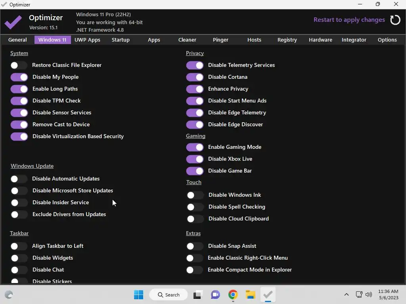Toggle Disable Virtualization Based Security

[x=19, y=137]
